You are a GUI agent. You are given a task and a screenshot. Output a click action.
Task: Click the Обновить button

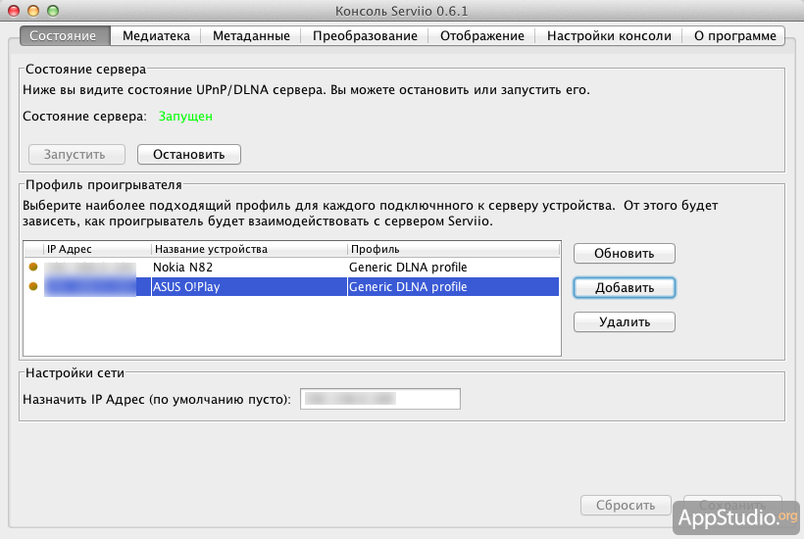pos(625,254)
